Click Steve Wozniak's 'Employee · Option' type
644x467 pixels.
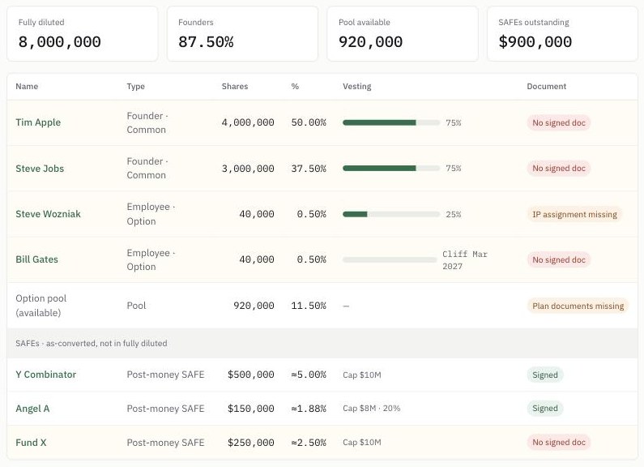151,214
